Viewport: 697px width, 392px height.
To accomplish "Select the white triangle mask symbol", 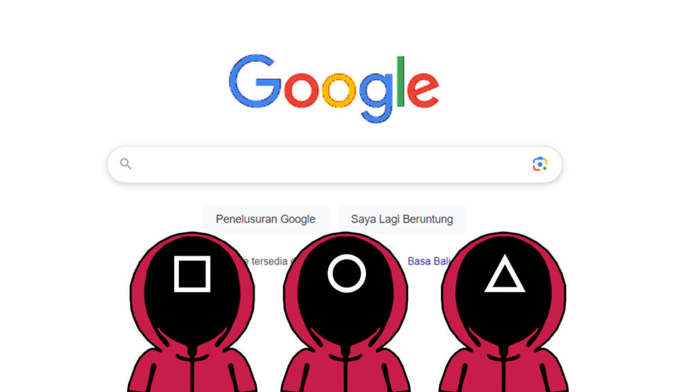I will (x=504, y=274).
